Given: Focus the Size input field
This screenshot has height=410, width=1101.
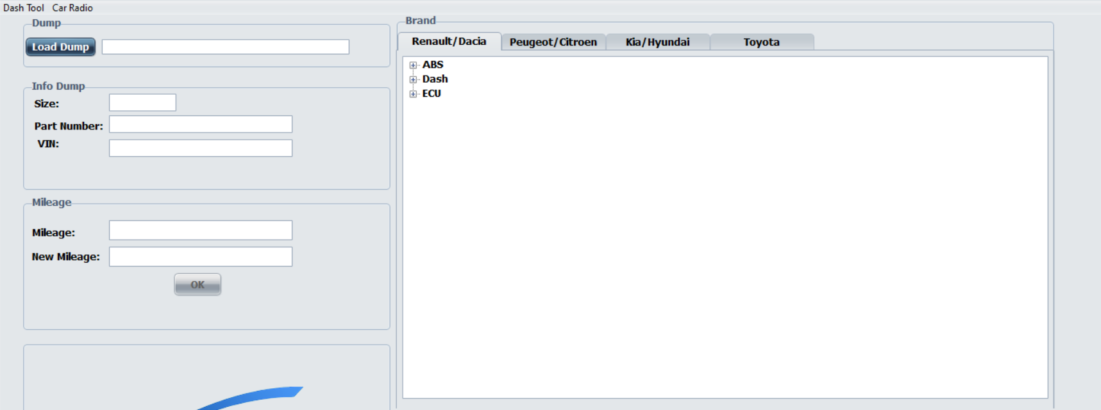Looking at the screenshot, I should tap(142, 102).
